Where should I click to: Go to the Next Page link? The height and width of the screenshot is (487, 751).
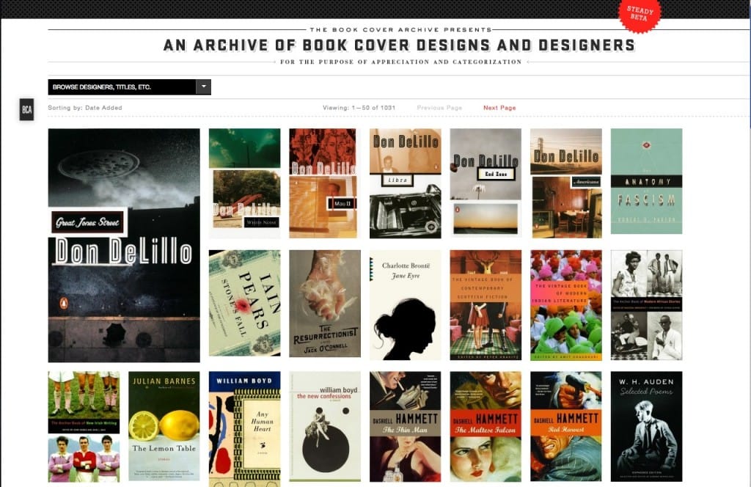tap(499, 108)
